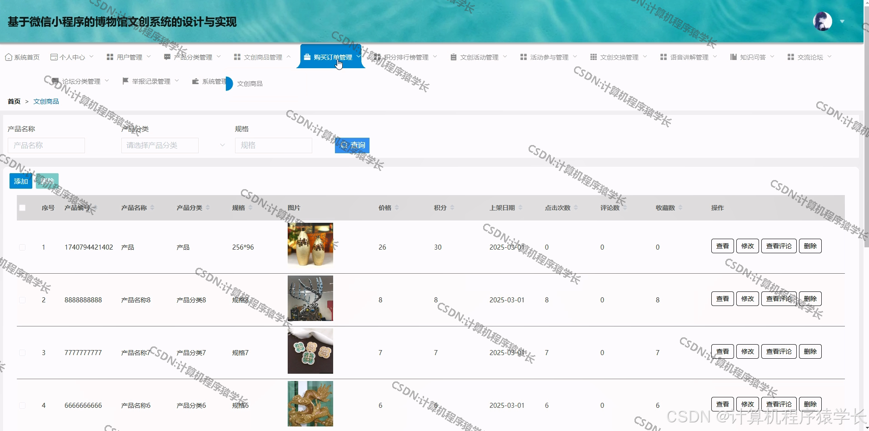Click the 系统管理 folder icon
This screenshot has height=431, width=869.
(195, 81)
